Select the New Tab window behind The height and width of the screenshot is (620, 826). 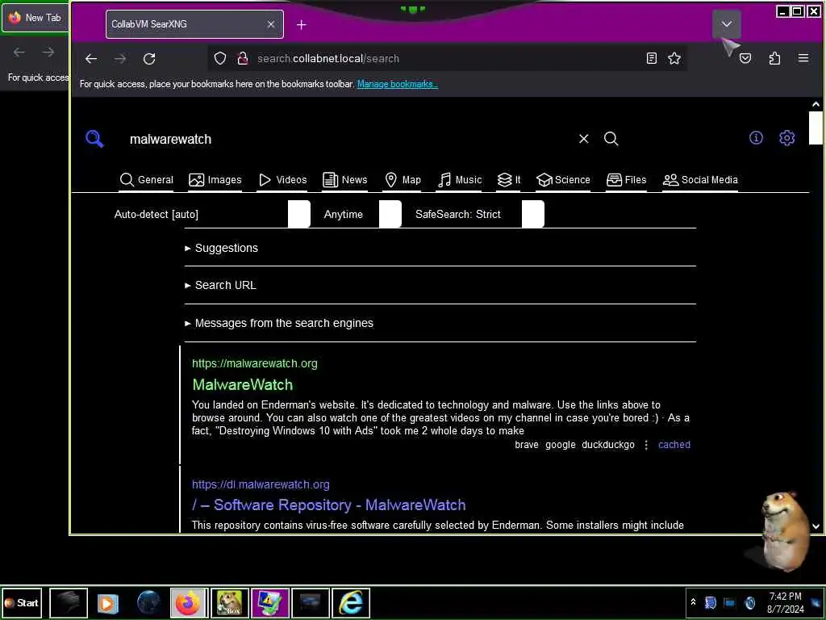pyautogui.click(x=35, y=18)
